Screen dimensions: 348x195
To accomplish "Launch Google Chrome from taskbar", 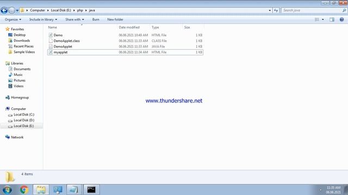I will pos(24,190).
